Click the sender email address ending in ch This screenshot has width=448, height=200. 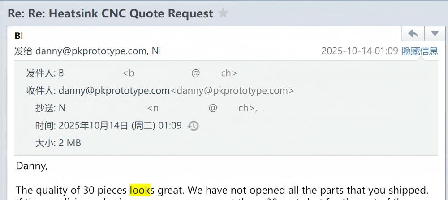tap(180, 73)
